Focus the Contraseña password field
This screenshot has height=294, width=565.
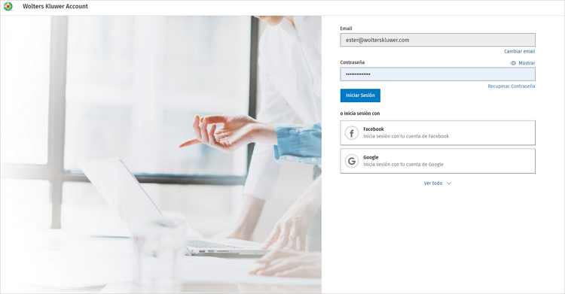(438, 74)
